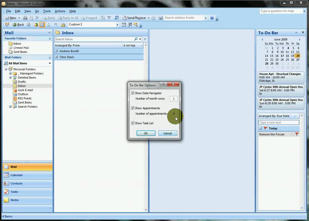Click the Forward button in the toolbar
309x221 pixels.
[x=89, y=18]
